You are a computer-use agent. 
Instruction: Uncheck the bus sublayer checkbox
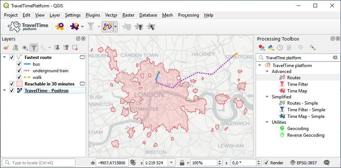19,64
